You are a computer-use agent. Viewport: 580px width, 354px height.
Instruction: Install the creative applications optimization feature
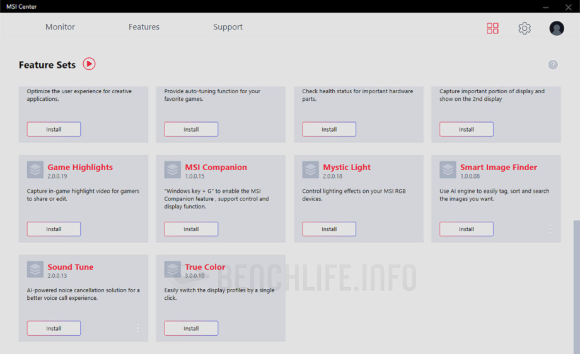click(x=54, y=129)
